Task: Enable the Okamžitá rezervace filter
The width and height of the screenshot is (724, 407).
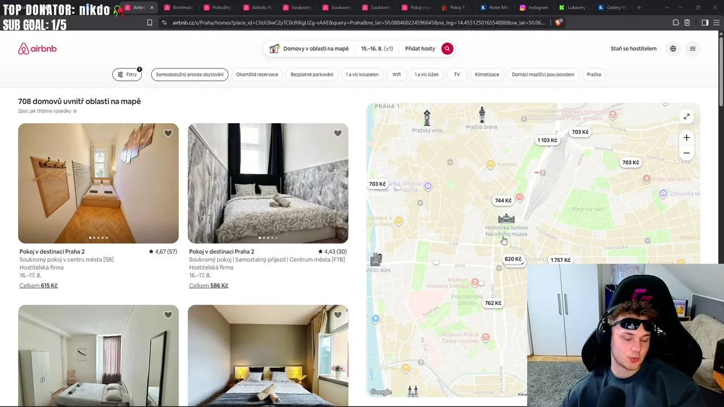Action: coord(257,75)
